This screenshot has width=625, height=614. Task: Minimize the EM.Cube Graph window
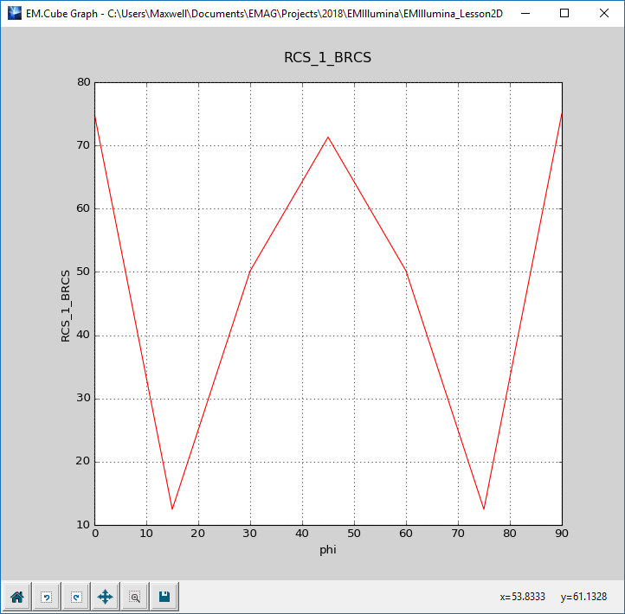(525, 13)
